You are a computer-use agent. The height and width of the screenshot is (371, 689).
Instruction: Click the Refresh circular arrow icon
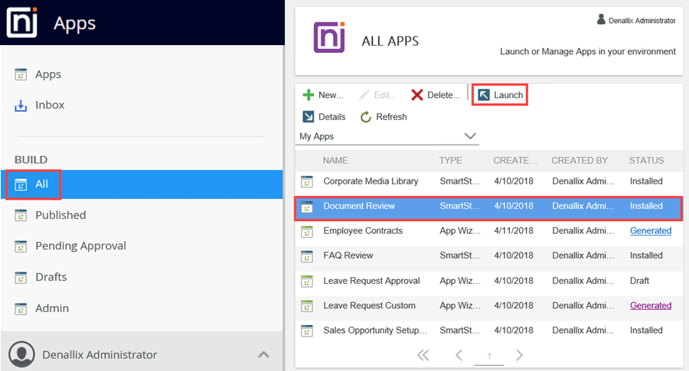(x=366, y=117)
